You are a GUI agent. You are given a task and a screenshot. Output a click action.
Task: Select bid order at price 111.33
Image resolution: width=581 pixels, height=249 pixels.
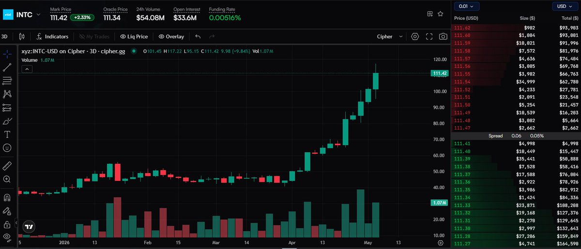tap(516, 205)
